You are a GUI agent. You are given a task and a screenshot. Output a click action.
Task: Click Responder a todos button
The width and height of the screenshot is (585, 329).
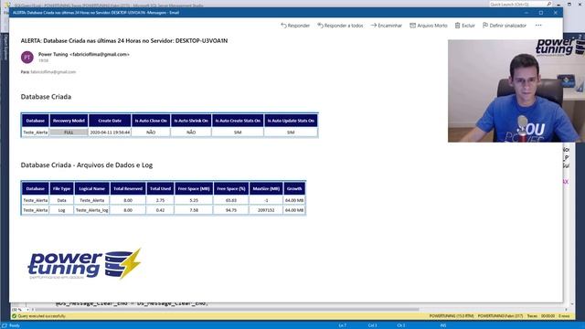click(340, 26)
